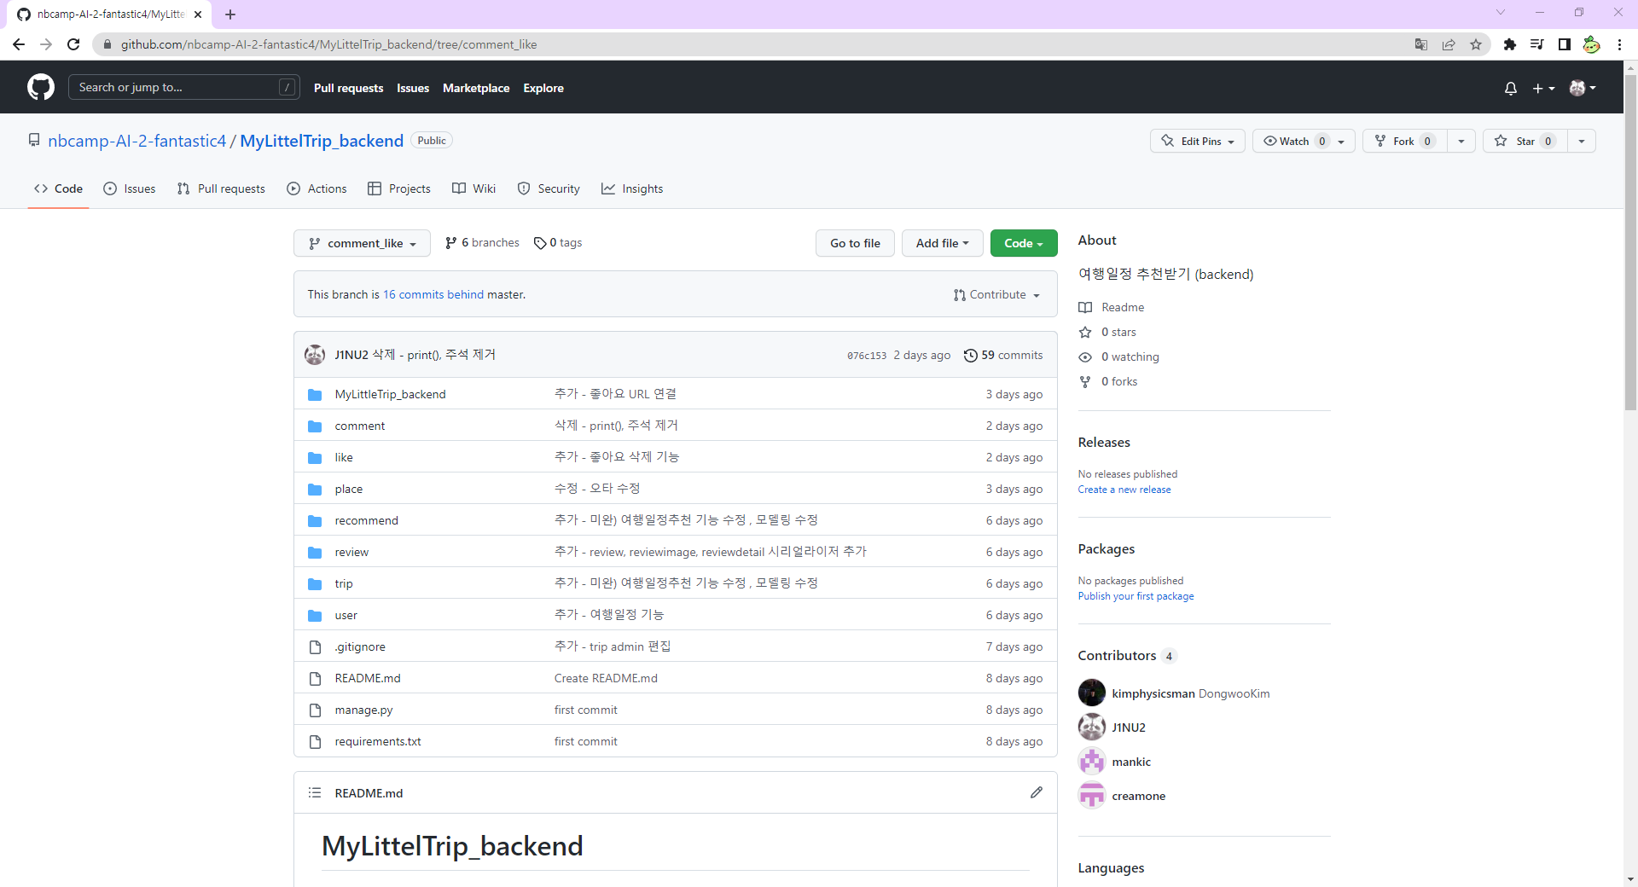This screenshot has width=1638, height=887.
Task: Open J1NU2 contributor avatar in Contributors
Action: click(x=1092, y=727)
